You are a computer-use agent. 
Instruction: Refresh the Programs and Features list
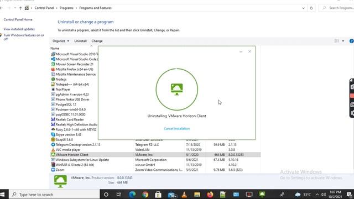tap(311, 8)
